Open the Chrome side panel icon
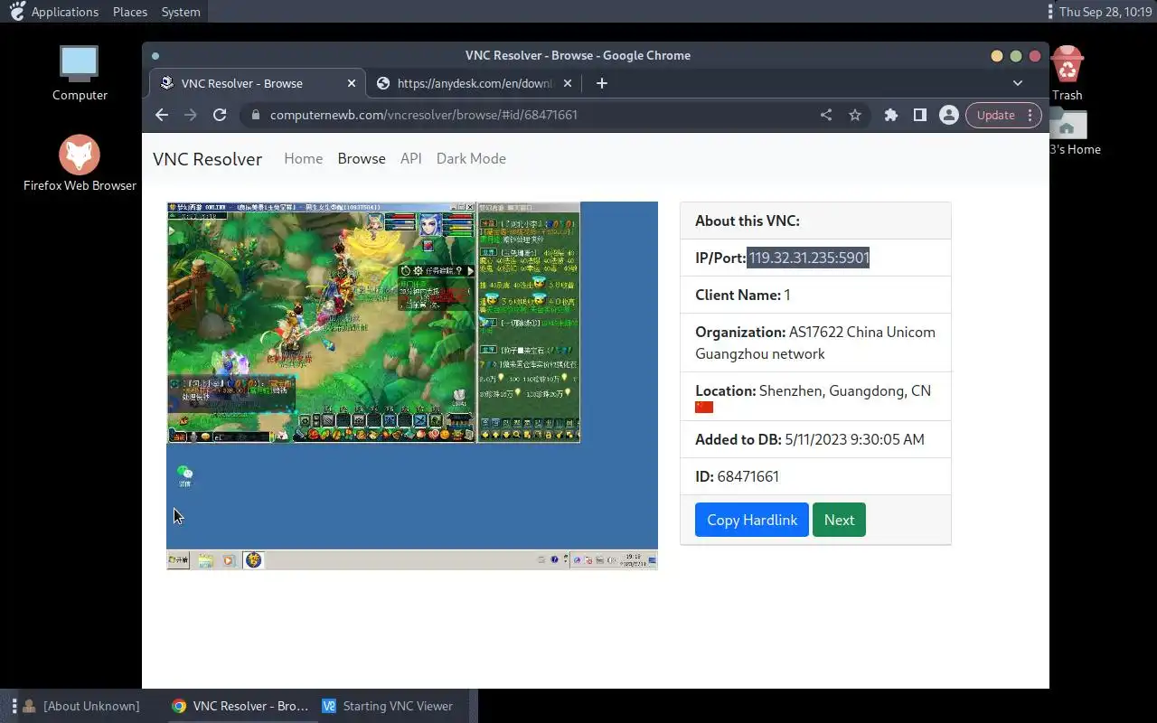The width and height of the screenshot is (1157, 723). pyautogui.click(x=920, y=115)
